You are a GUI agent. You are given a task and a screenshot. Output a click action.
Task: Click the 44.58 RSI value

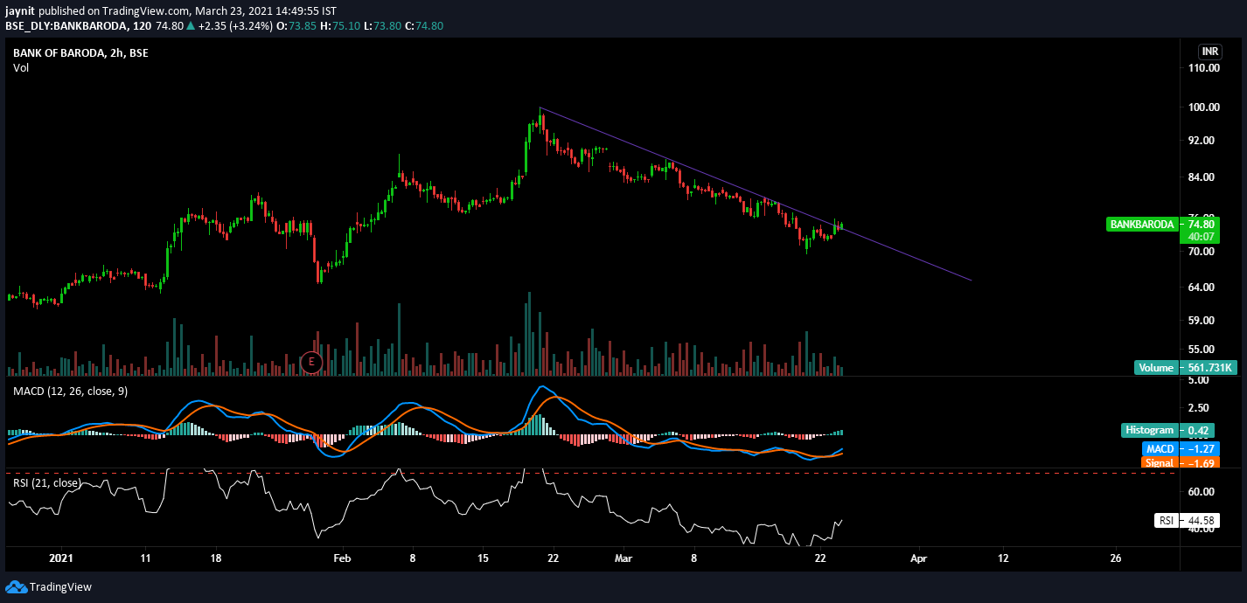click(x=1202, y=521)
